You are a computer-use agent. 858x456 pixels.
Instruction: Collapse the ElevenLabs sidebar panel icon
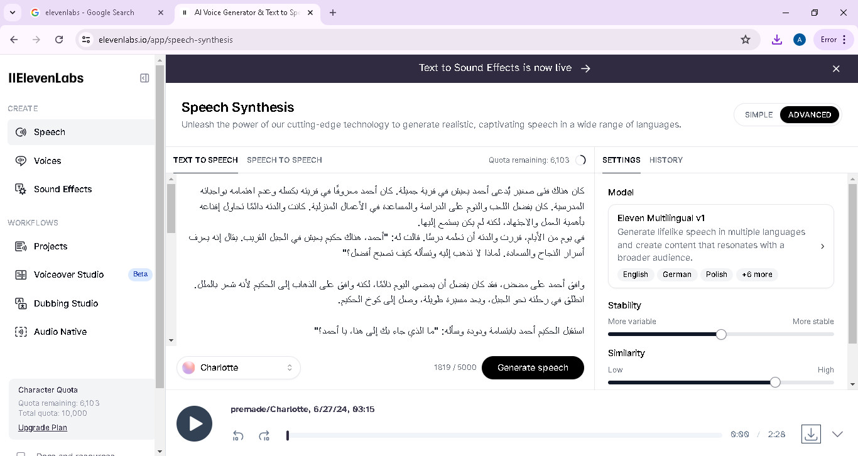tap(144, 78)
